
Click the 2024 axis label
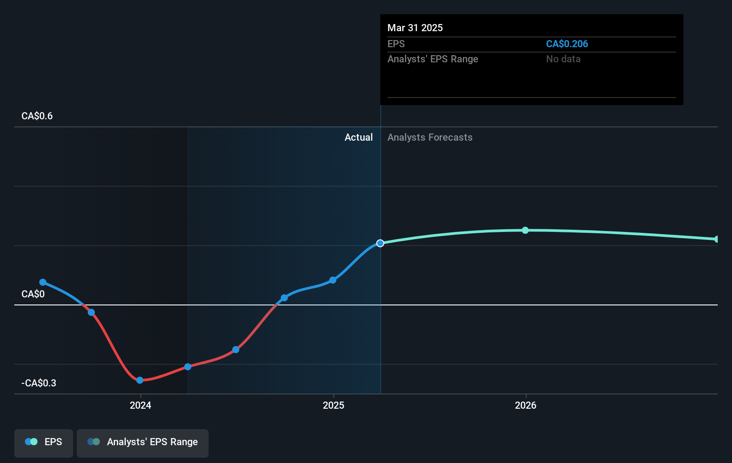tap(140, 405)
